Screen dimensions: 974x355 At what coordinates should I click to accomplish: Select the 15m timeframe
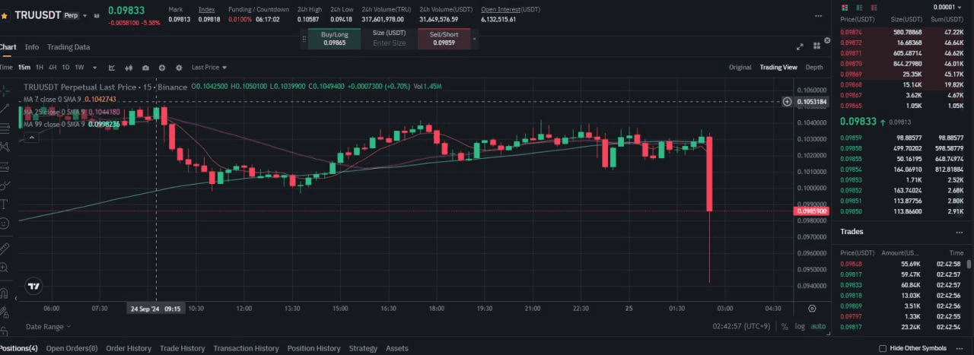(x=24, y=68)
